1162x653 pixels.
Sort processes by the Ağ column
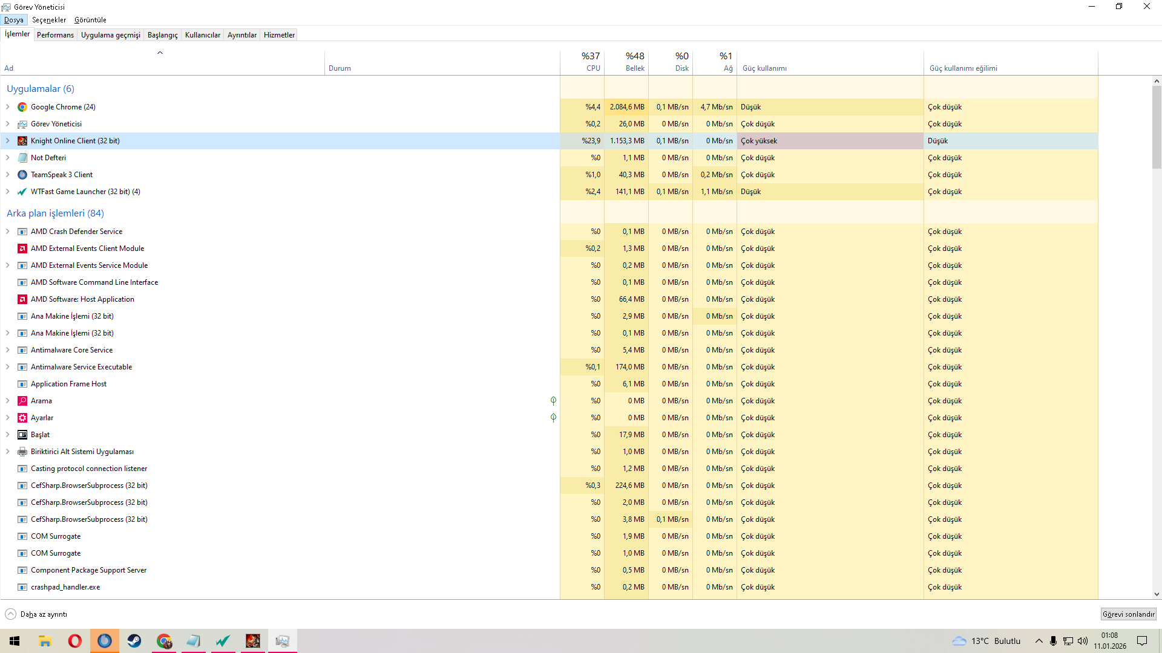point(715,62)
